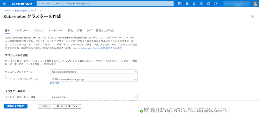This screenshot has height=113, width=259.
Task: Click the user account avatar
Action: [255, 4]
